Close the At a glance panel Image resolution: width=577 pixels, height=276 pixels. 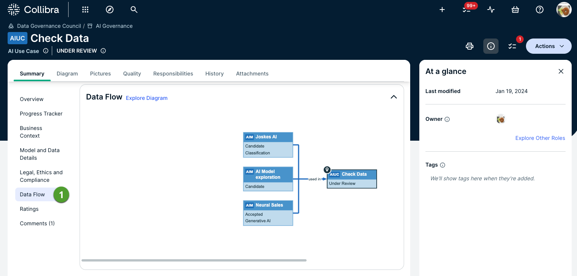pos(561,71)
